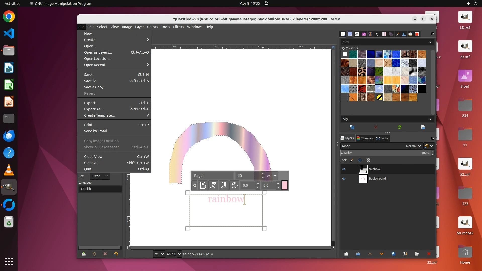Image resolution: width=482 pixels, height=271 pixels.
Task: Toggle strikethrough in the text toolbar
Action: 234,185
